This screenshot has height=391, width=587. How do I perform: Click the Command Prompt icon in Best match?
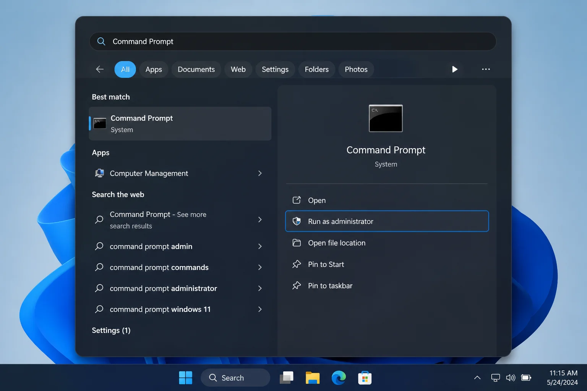[100, 123]
